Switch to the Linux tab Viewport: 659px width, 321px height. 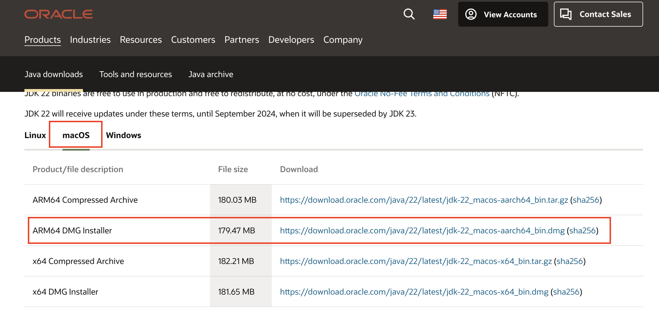[35, 135]
